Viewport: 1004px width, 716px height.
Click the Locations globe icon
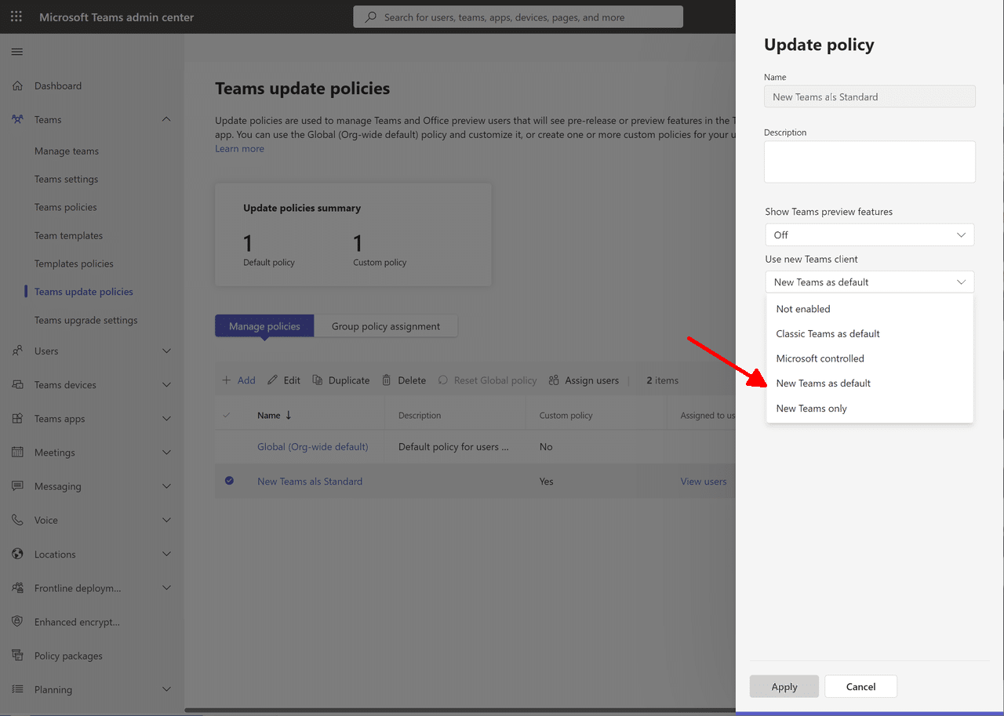click(x=17, y=554)
